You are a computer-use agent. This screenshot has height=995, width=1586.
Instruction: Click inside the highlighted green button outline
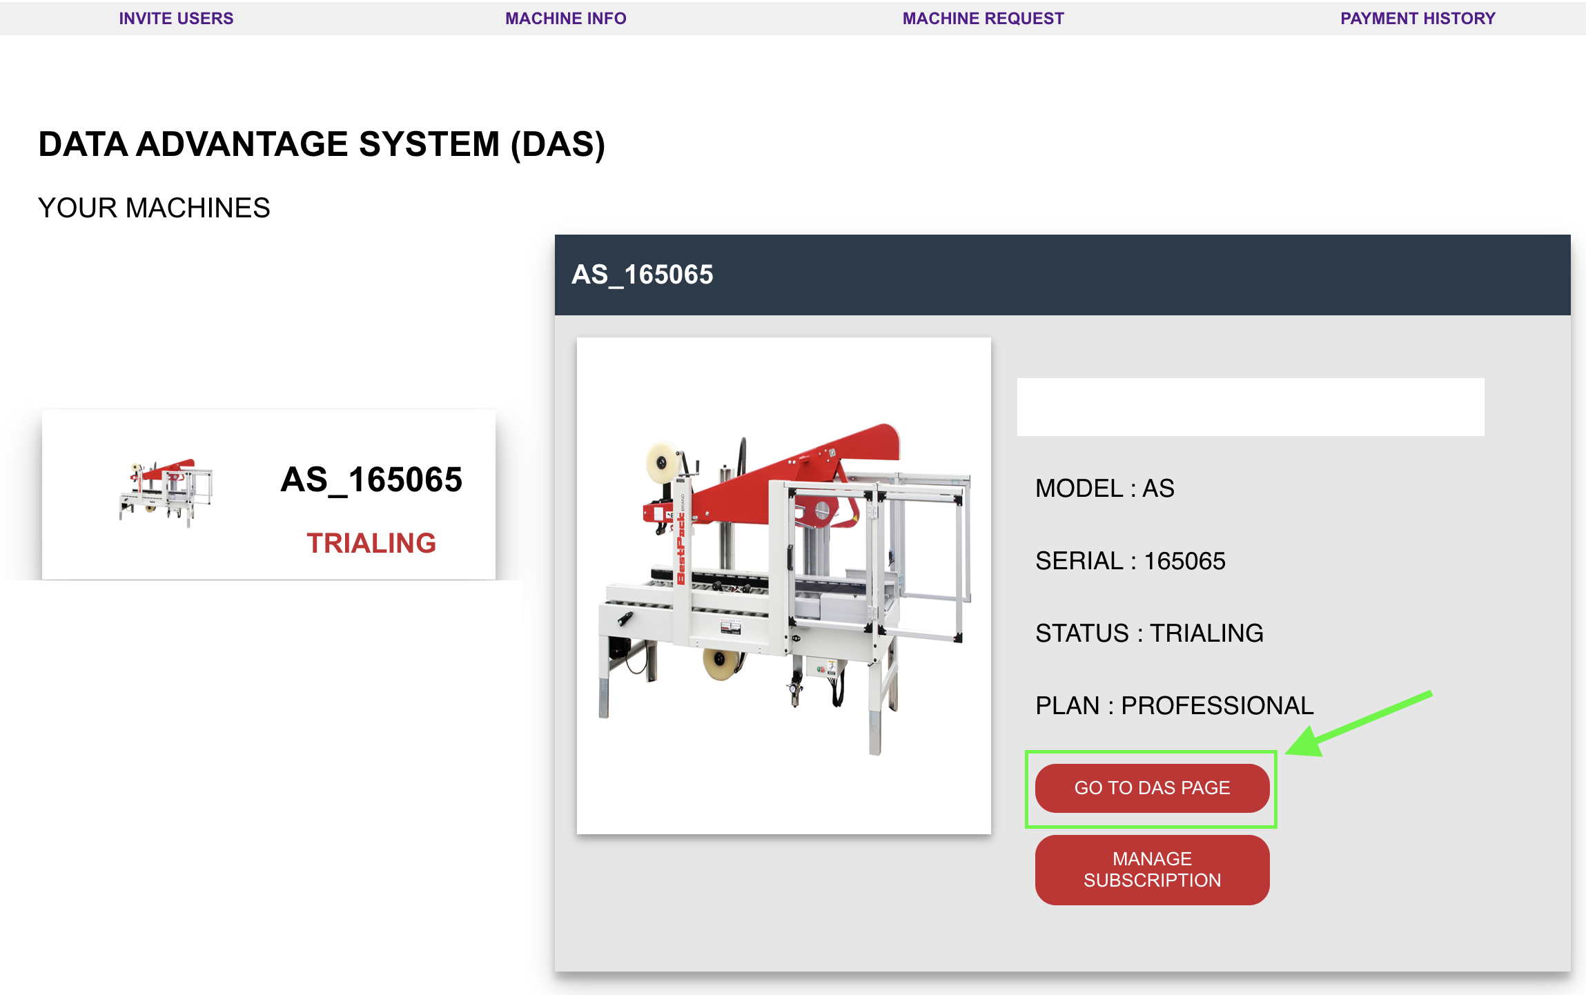click(x=1151, y=787)
